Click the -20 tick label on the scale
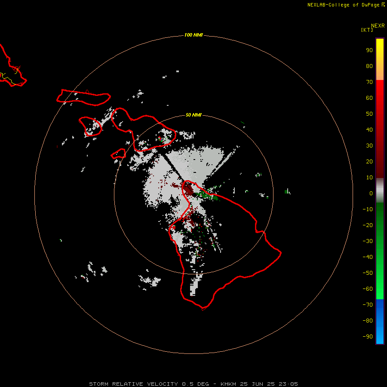 [x=368, y=225]
